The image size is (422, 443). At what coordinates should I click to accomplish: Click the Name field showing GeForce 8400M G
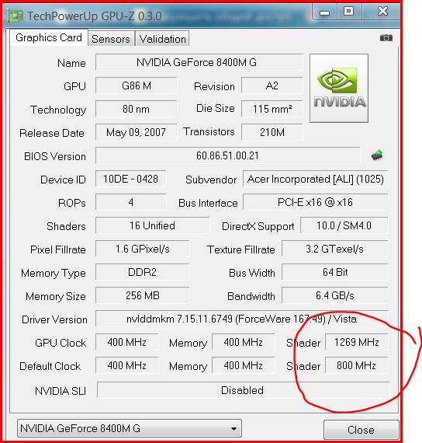pos(199,62)
